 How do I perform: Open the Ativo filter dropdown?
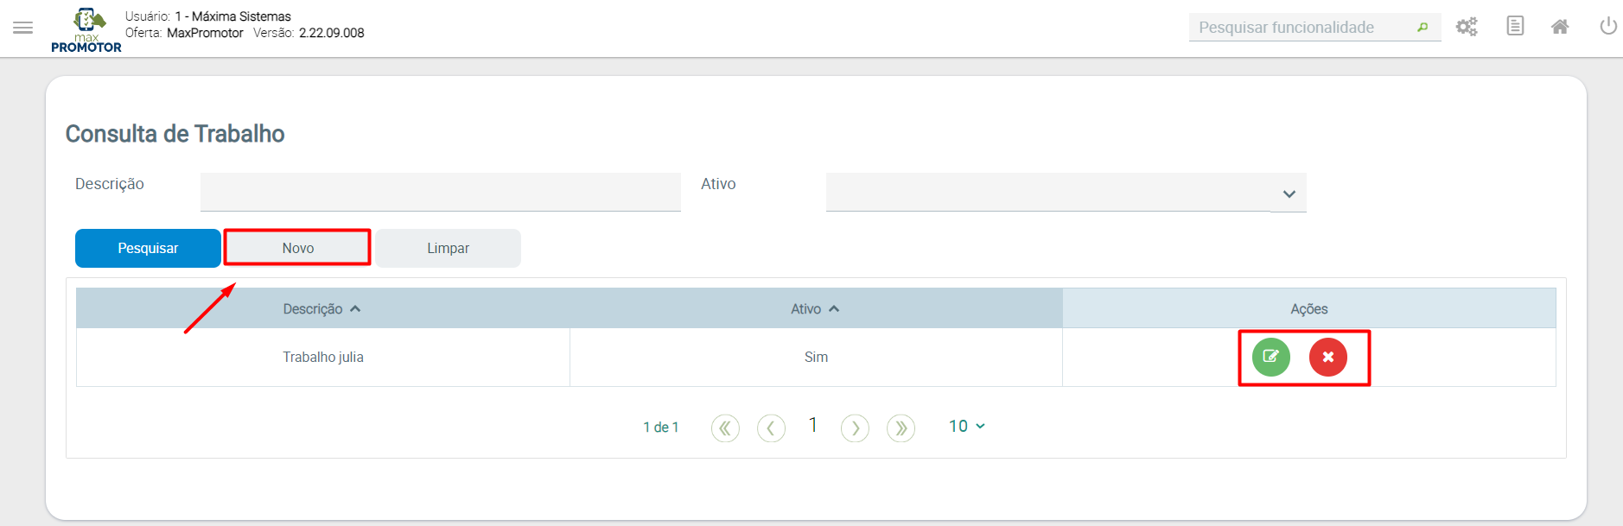[x=1066, y=192]
